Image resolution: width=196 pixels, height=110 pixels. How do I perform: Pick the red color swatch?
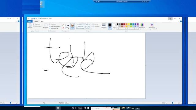coord(124,24)
